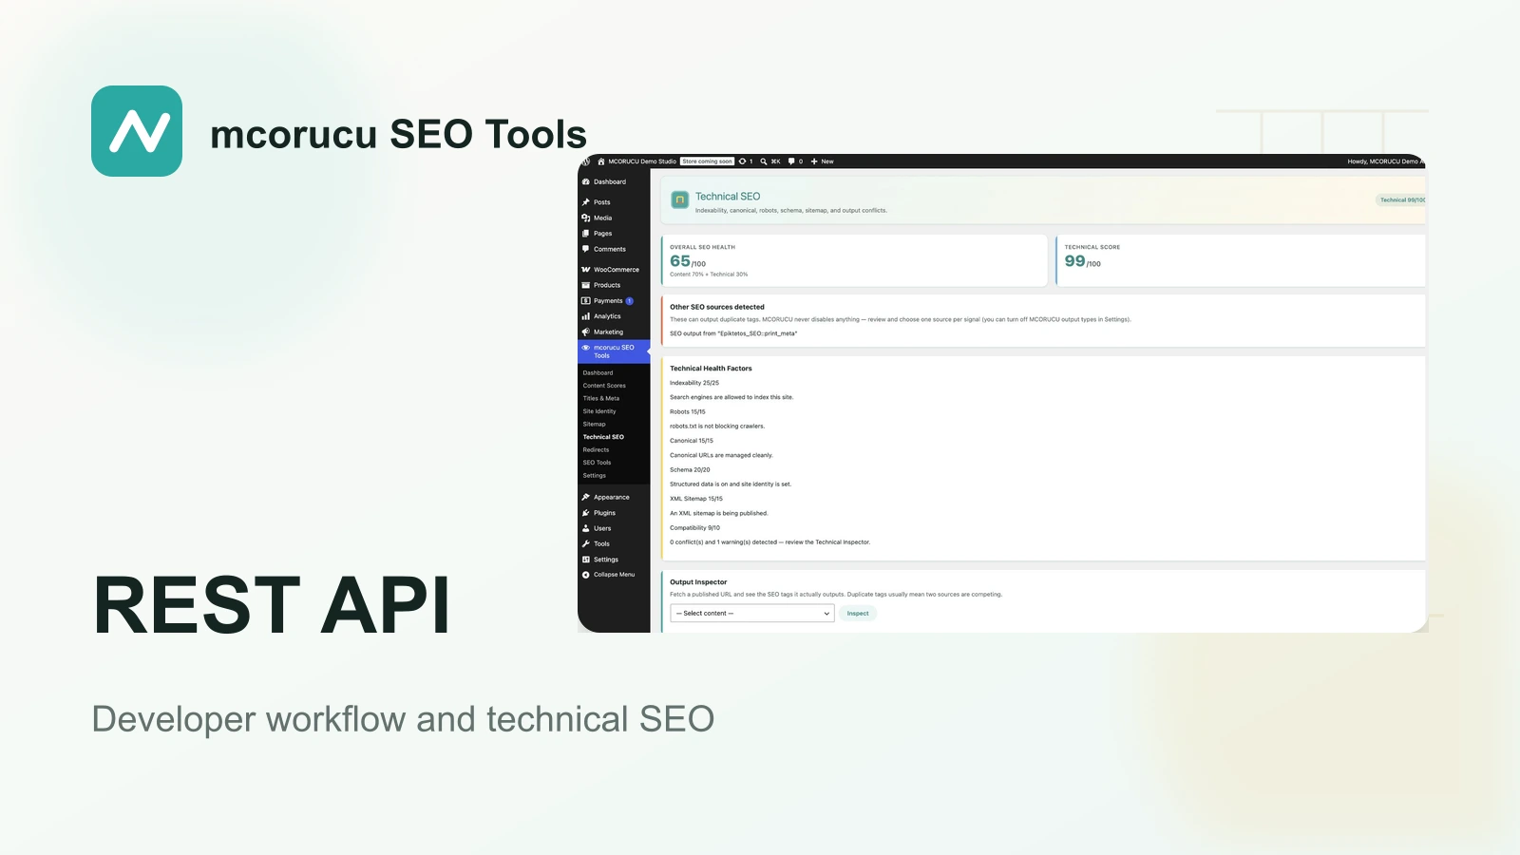
Task: Open Users via the person icon
Action: tap(586, 528)
